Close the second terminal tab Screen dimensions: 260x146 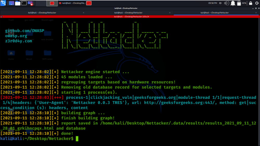pyautogui.click(x=170, y=12)
